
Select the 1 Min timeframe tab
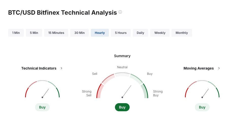pos(16,33)
